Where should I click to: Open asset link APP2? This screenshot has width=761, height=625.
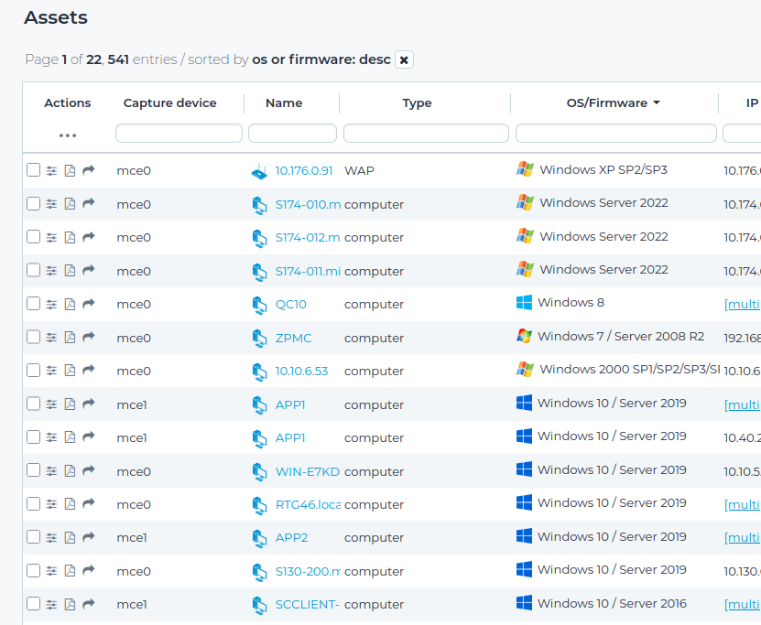292,538
